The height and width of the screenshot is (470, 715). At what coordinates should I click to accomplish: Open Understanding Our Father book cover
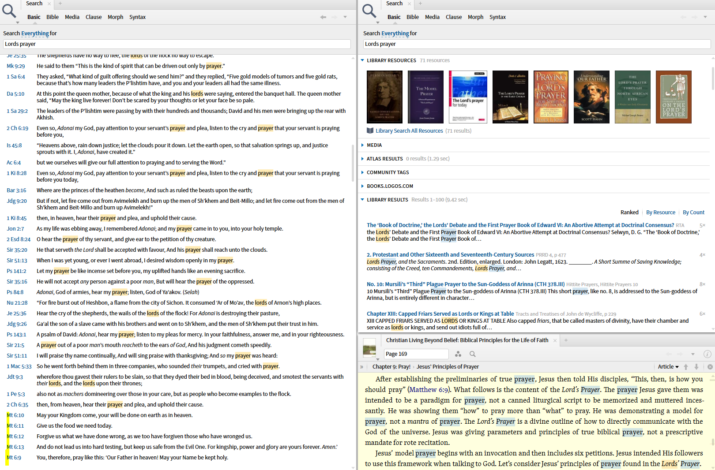click(x=591, y=97)
